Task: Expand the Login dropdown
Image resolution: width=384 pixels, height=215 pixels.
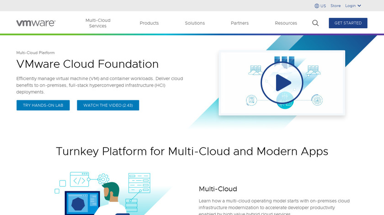Action: (x=353, y=5)
